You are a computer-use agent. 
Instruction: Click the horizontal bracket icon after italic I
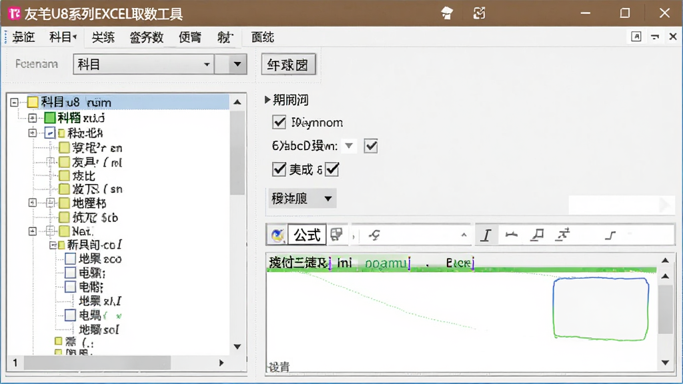click(x=512, y=235)
